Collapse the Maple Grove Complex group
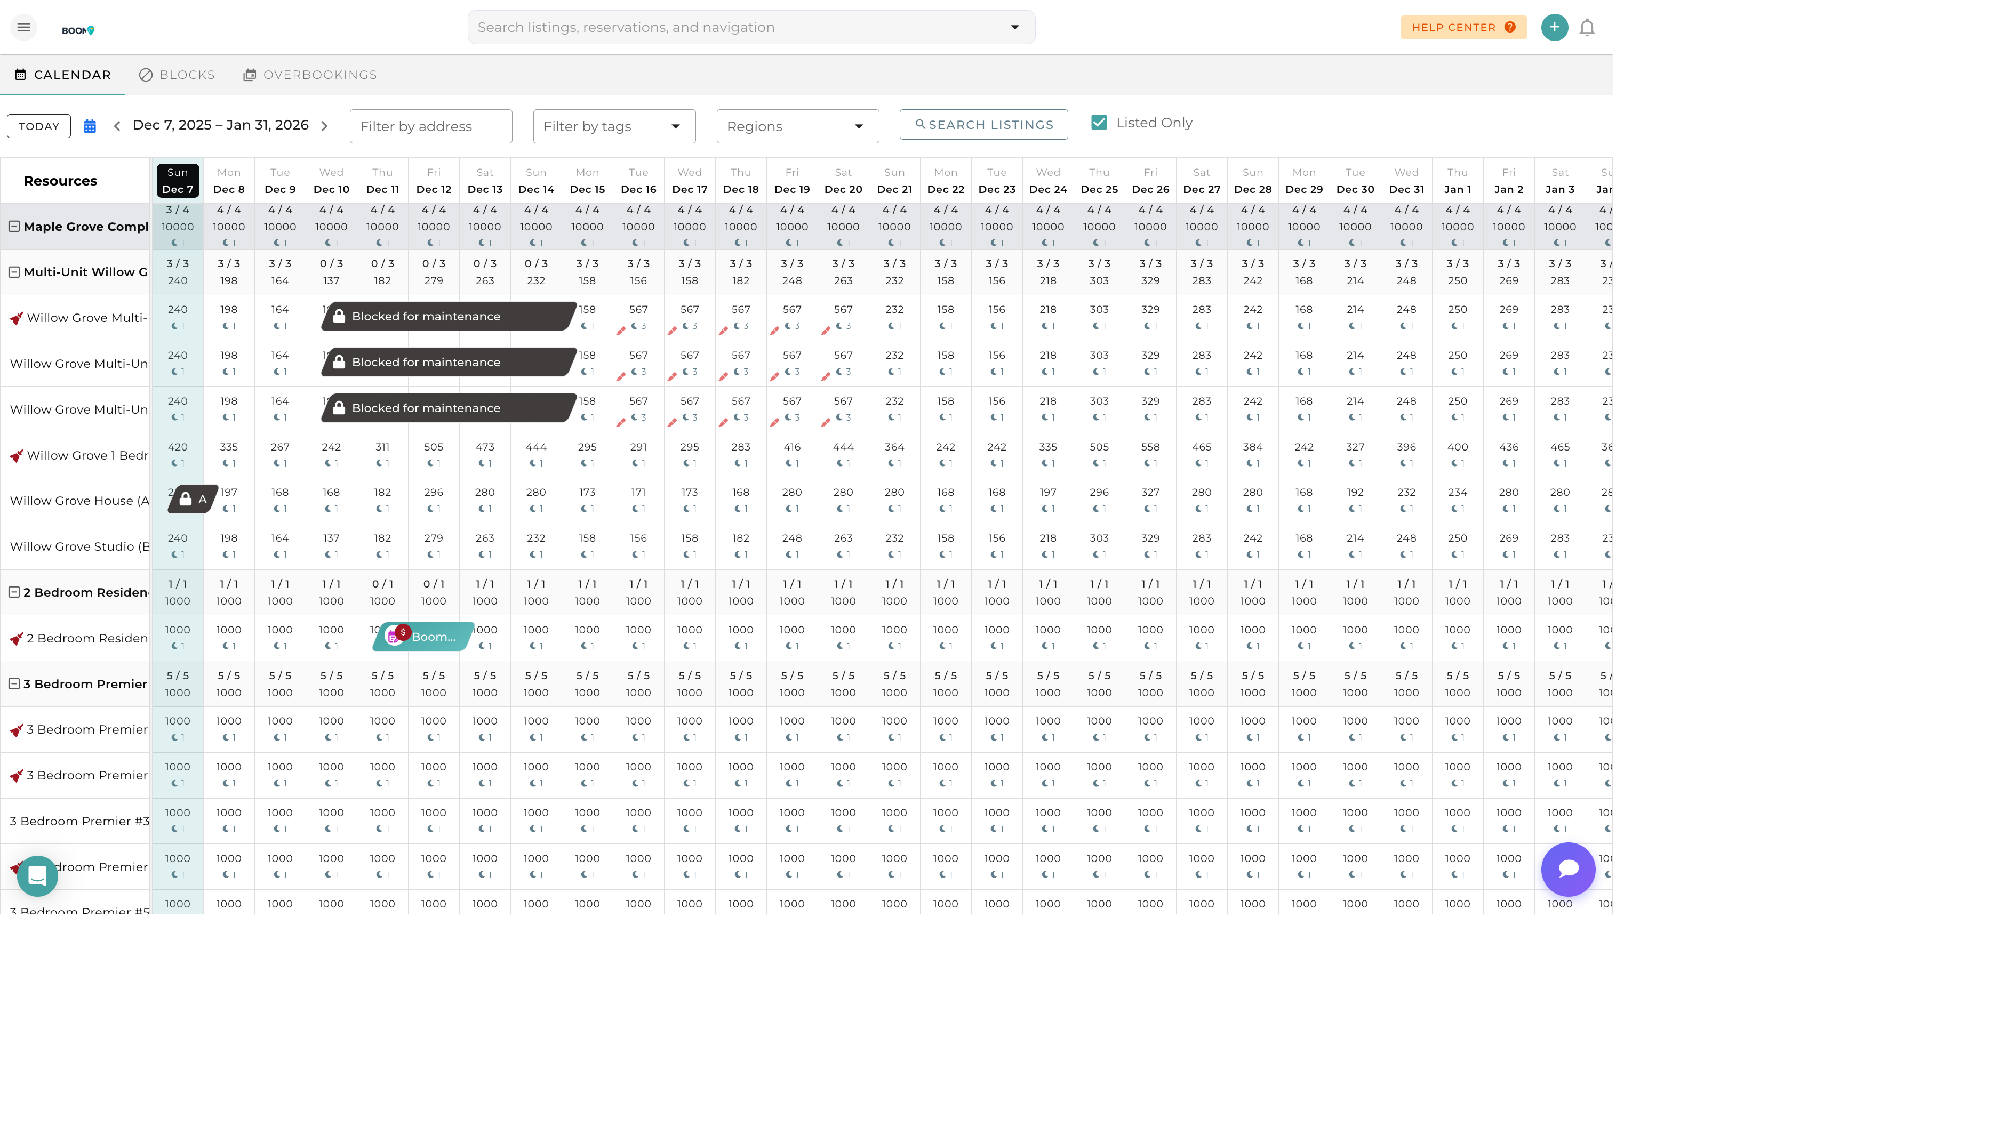This screenshot has width=2016, height=1142. coord(14,227)
